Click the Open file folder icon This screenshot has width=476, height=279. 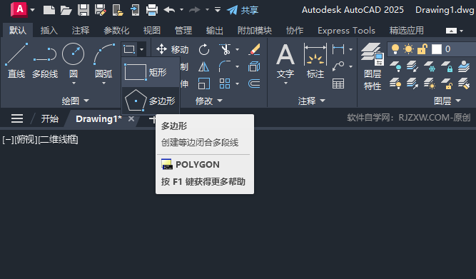pyautogui.click(x=66, y=10)
